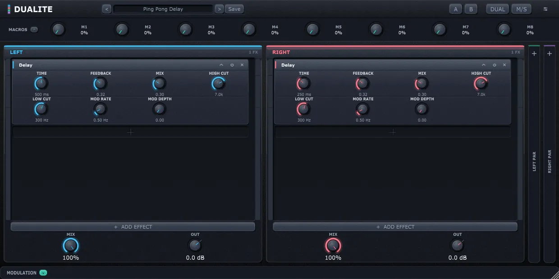
Task: Click the Left Delay Mod Rate knob
Action: (x=101, y=109)
